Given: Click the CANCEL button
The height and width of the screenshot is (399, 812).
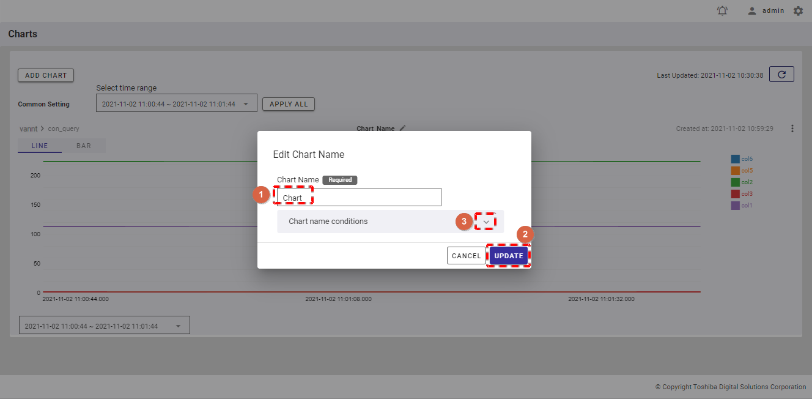Looking at the screenshot, I should pyautogui.click(x=467, y=256).
